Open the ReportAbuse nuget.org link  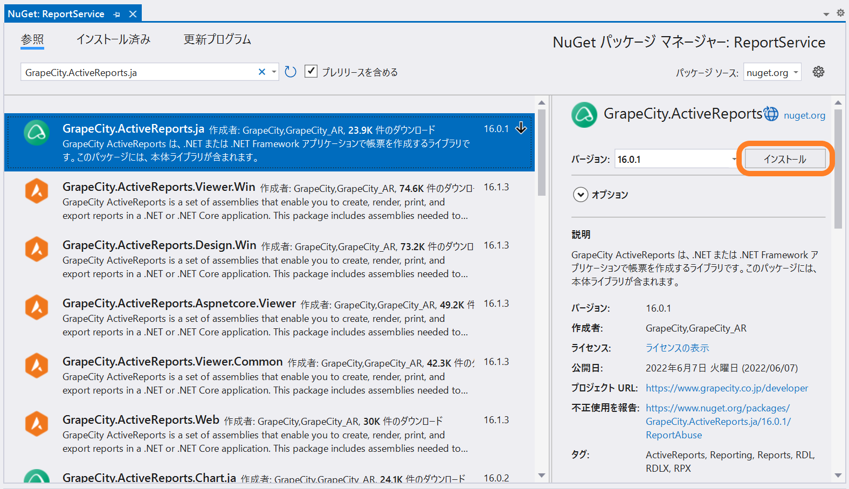tap(718, 422)
